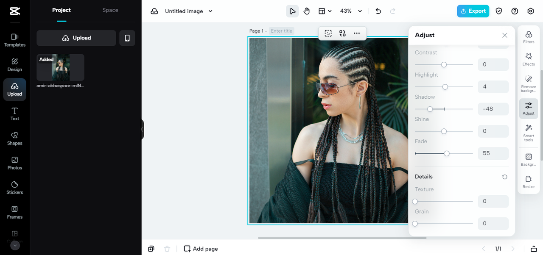Select the uploaded amir-abbaspoor image thumbnail

pyautogui.click(x=60, y=67)
